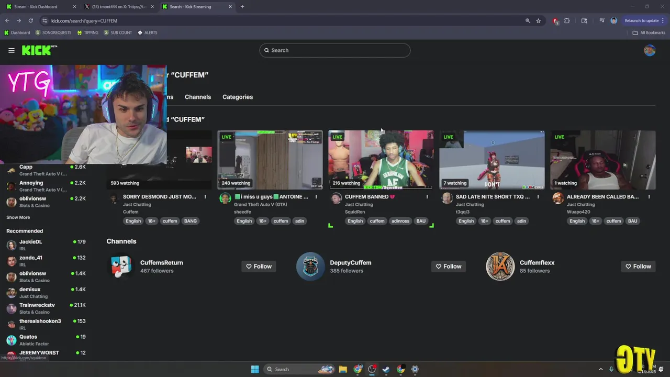Open OBS Studio from the taskbar
Image resolution: width=670 pixels, height=377 pixels.
372,369
